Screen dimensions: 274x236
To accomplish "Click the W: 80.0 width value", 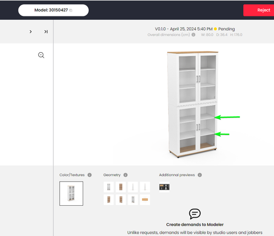I will coord(207,35).
